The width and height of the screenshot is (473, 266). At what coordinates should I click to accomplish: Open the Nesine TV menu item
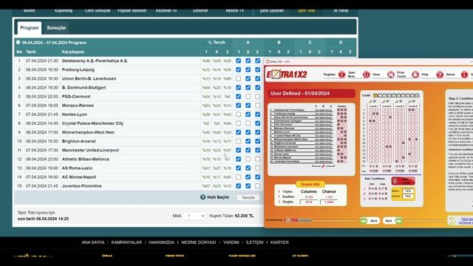coord(235,11)
